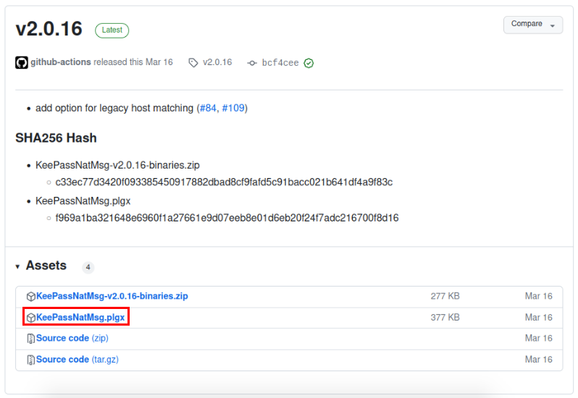Click the commit icon beside bcf4cee

point(252,63)
